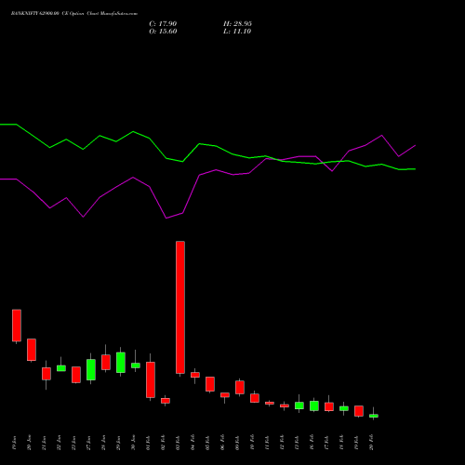Click the green candle above 27 Jan
The image size is (465, 465).
point(91,369)
